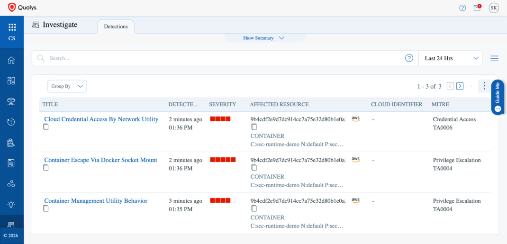This screenshot has height=244, width=507.
Task: Click AWS icon in Container Management row
Action: 355,200
